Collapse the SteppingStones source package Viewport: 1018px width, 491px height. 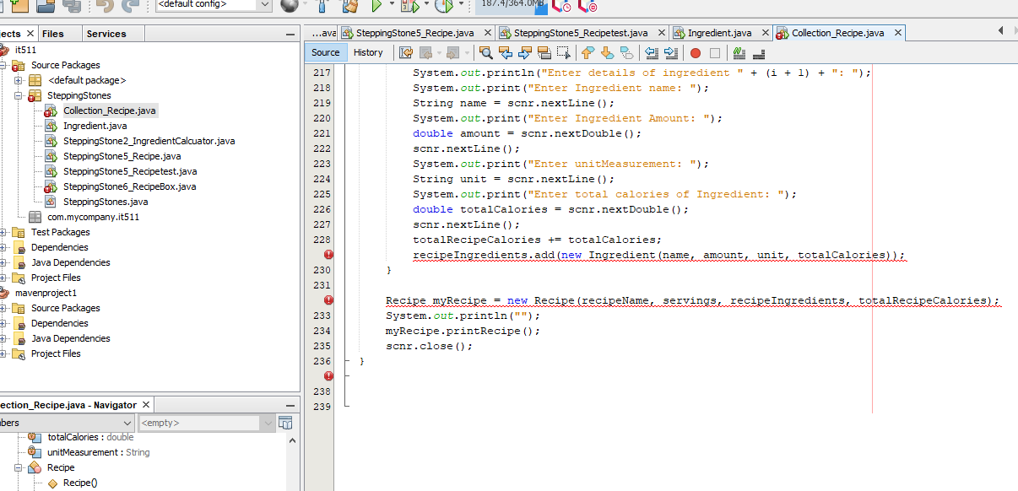pos(17,95)
